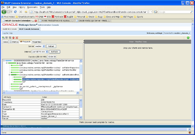Image resolution: width=195 pixels, height=135 pixels.
Task: Open the Server dropdown showing medrec
Action: tap(40, 46)
